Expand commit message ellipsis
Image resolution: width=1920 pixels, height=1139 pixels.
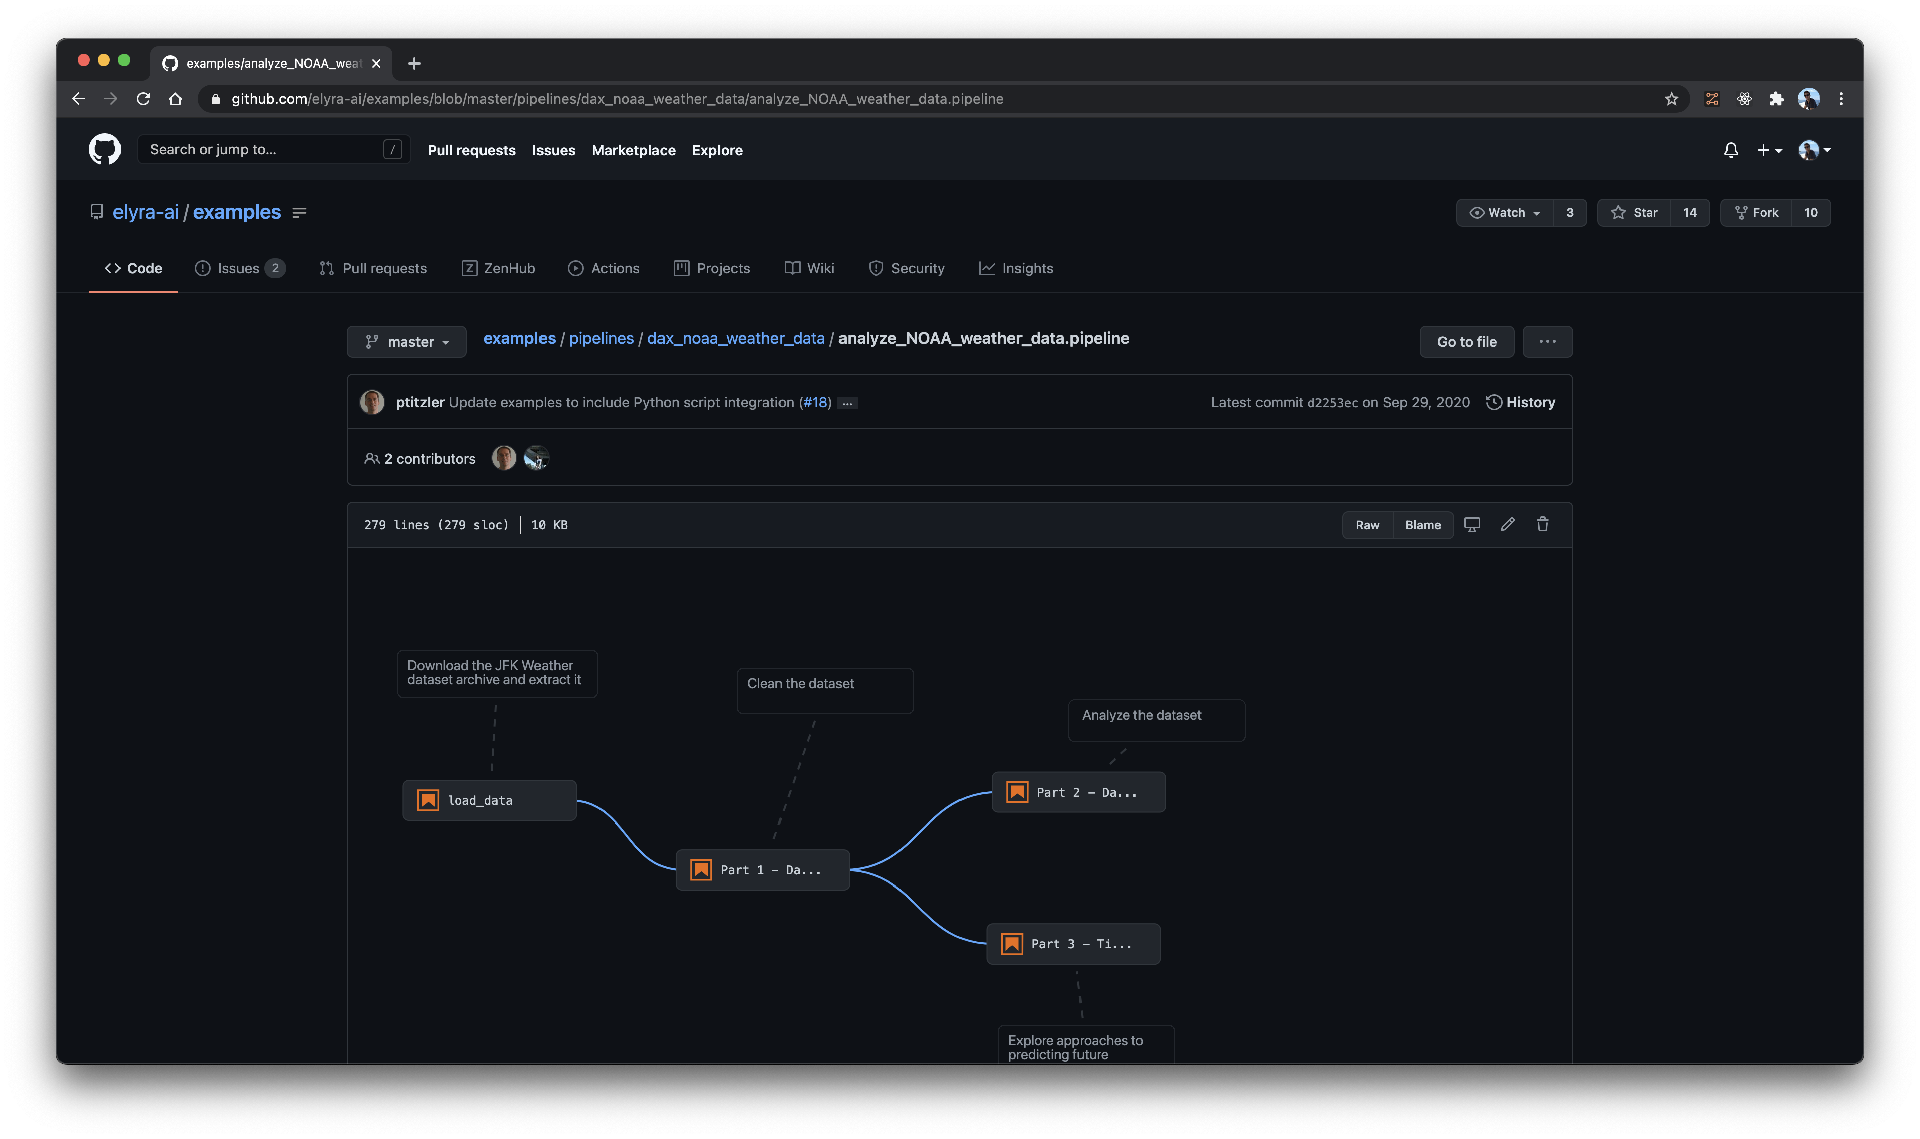847,403
